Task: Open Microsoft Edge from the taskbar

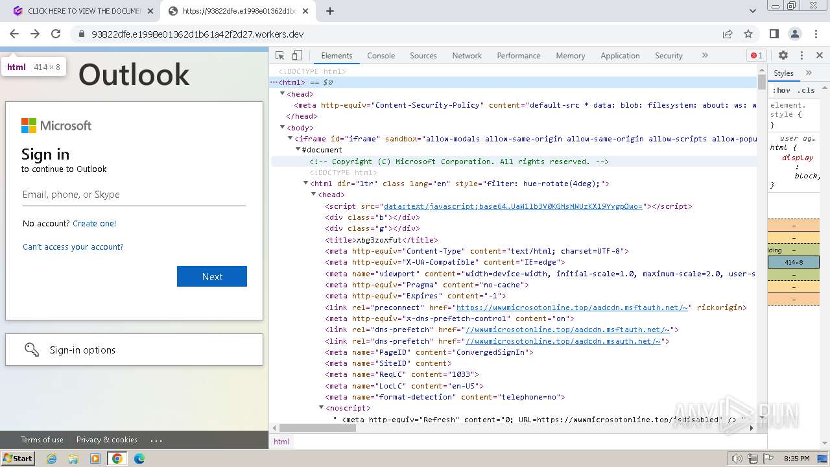Action: [139, 458]
